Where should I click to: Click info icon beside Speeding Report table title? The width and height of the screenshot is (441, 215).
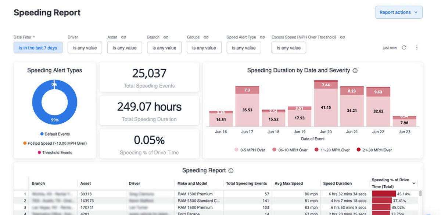[x=231, y=171]
